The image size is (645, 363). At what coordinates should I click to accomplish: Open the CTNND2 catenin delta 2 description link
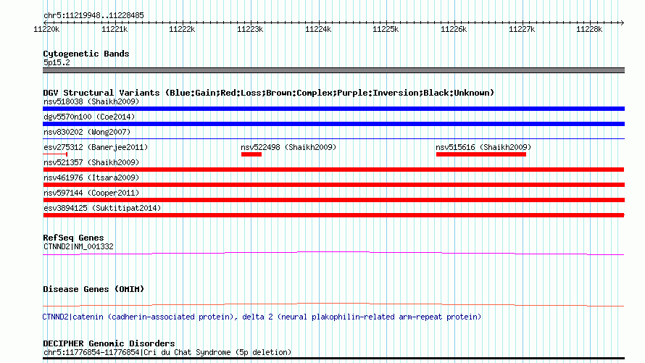pos(262,317)
